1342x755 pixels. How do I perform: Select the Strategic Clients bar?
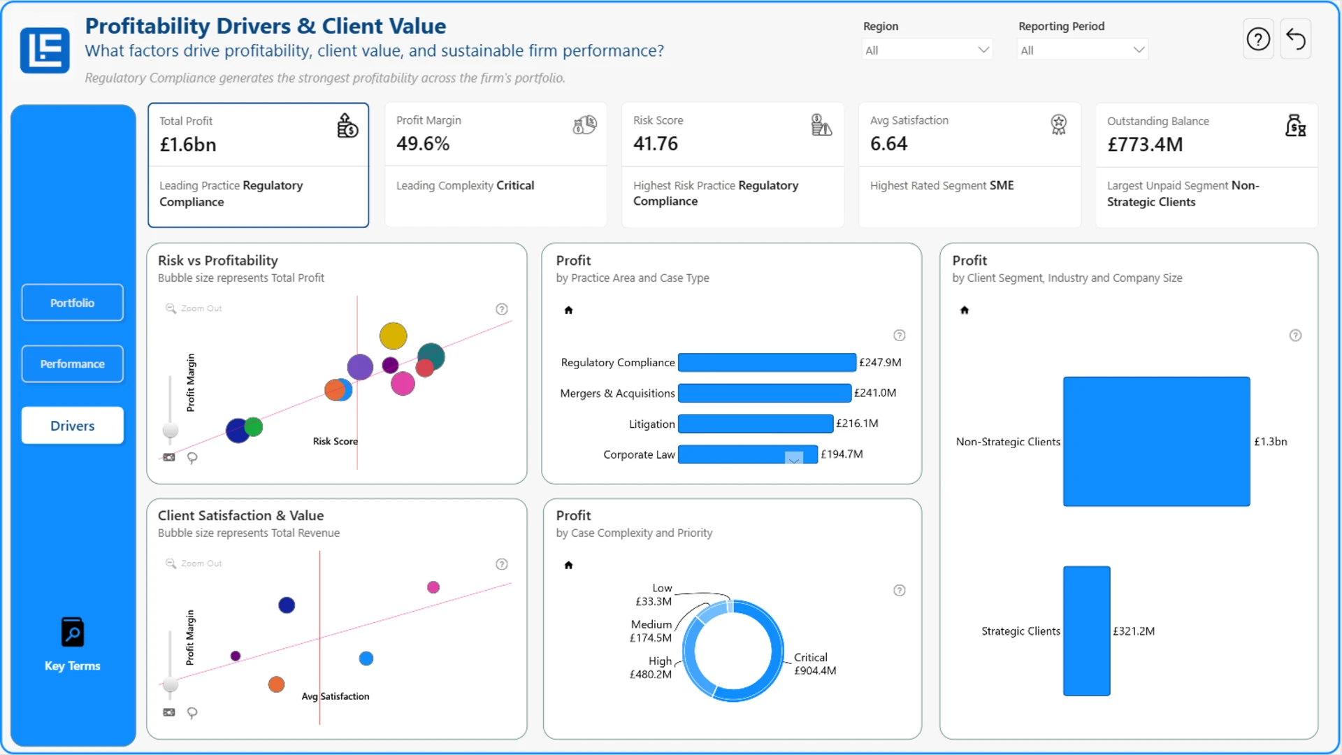tap(1087, 631)
